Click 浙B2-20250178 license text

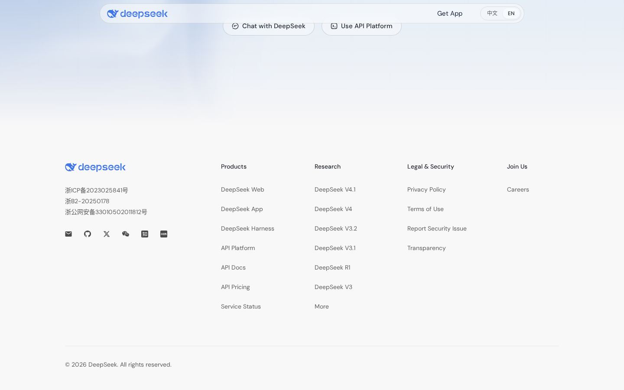[87, 201]
